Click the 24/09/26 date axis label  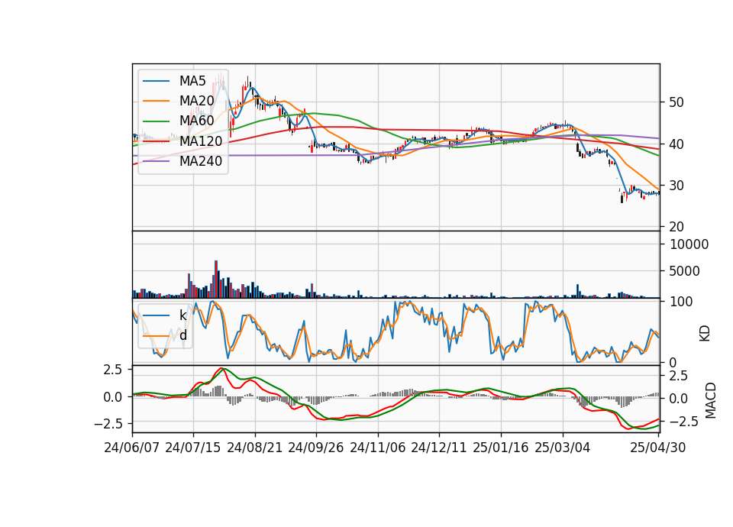316,448
